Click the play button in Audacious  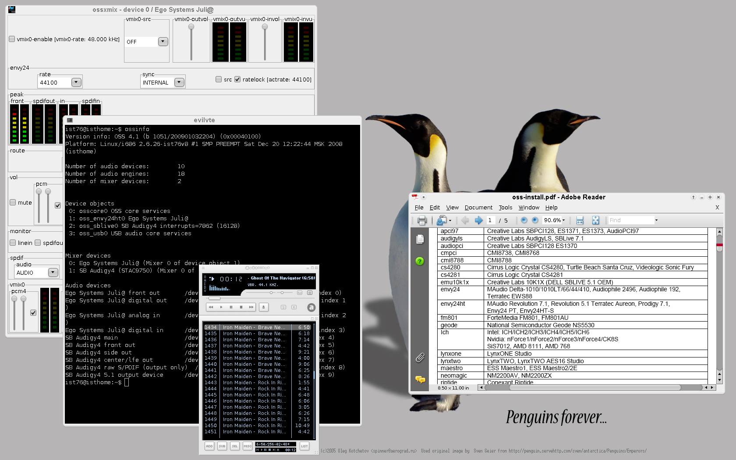(221, 307)
